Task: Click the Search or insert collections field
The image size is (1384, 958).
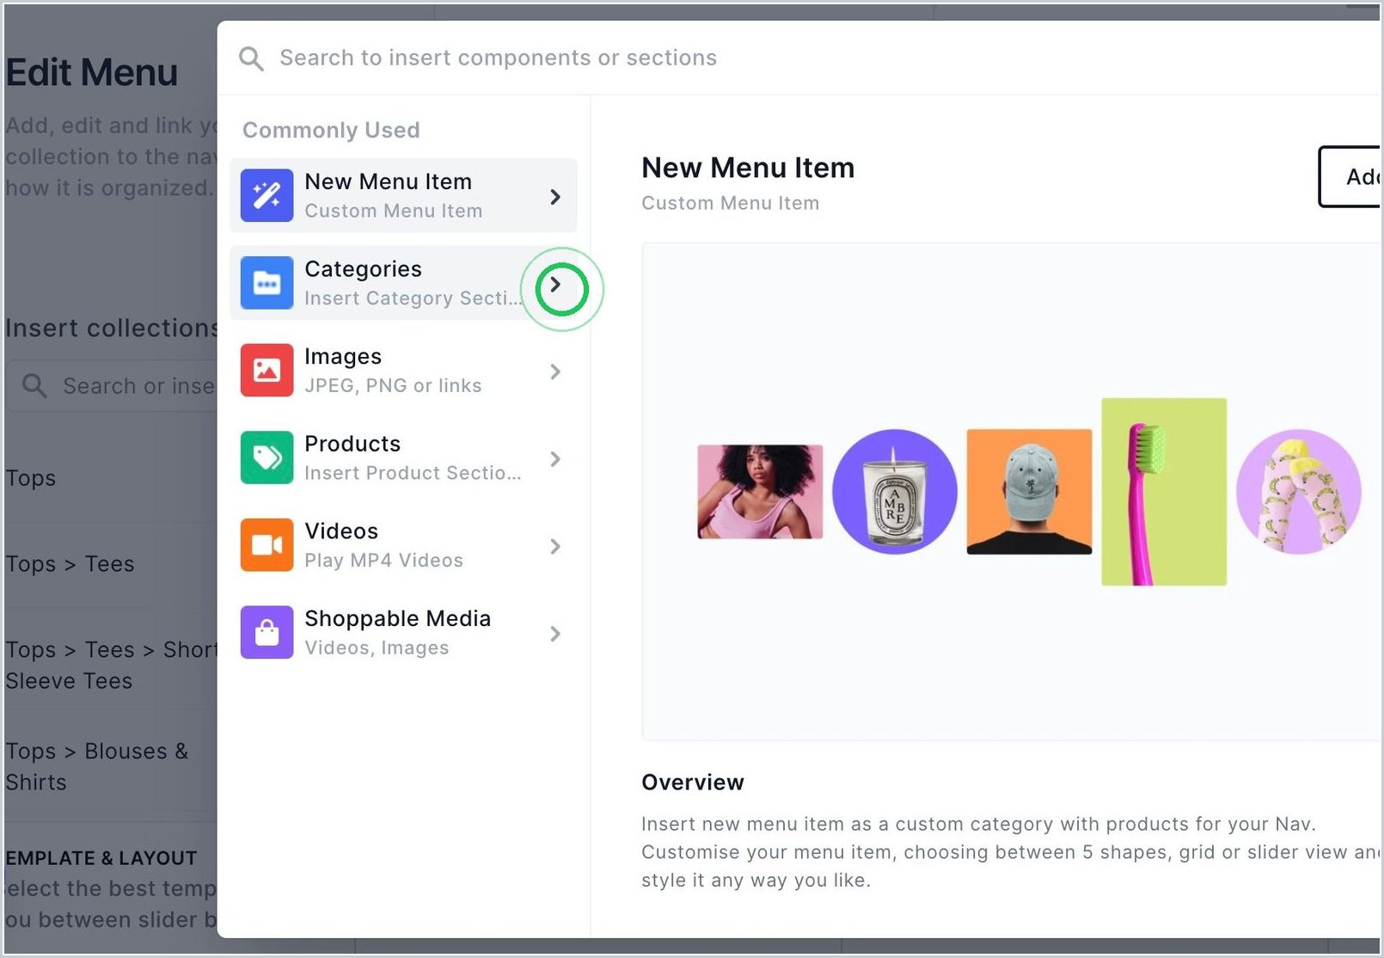Action: point(112,386)
